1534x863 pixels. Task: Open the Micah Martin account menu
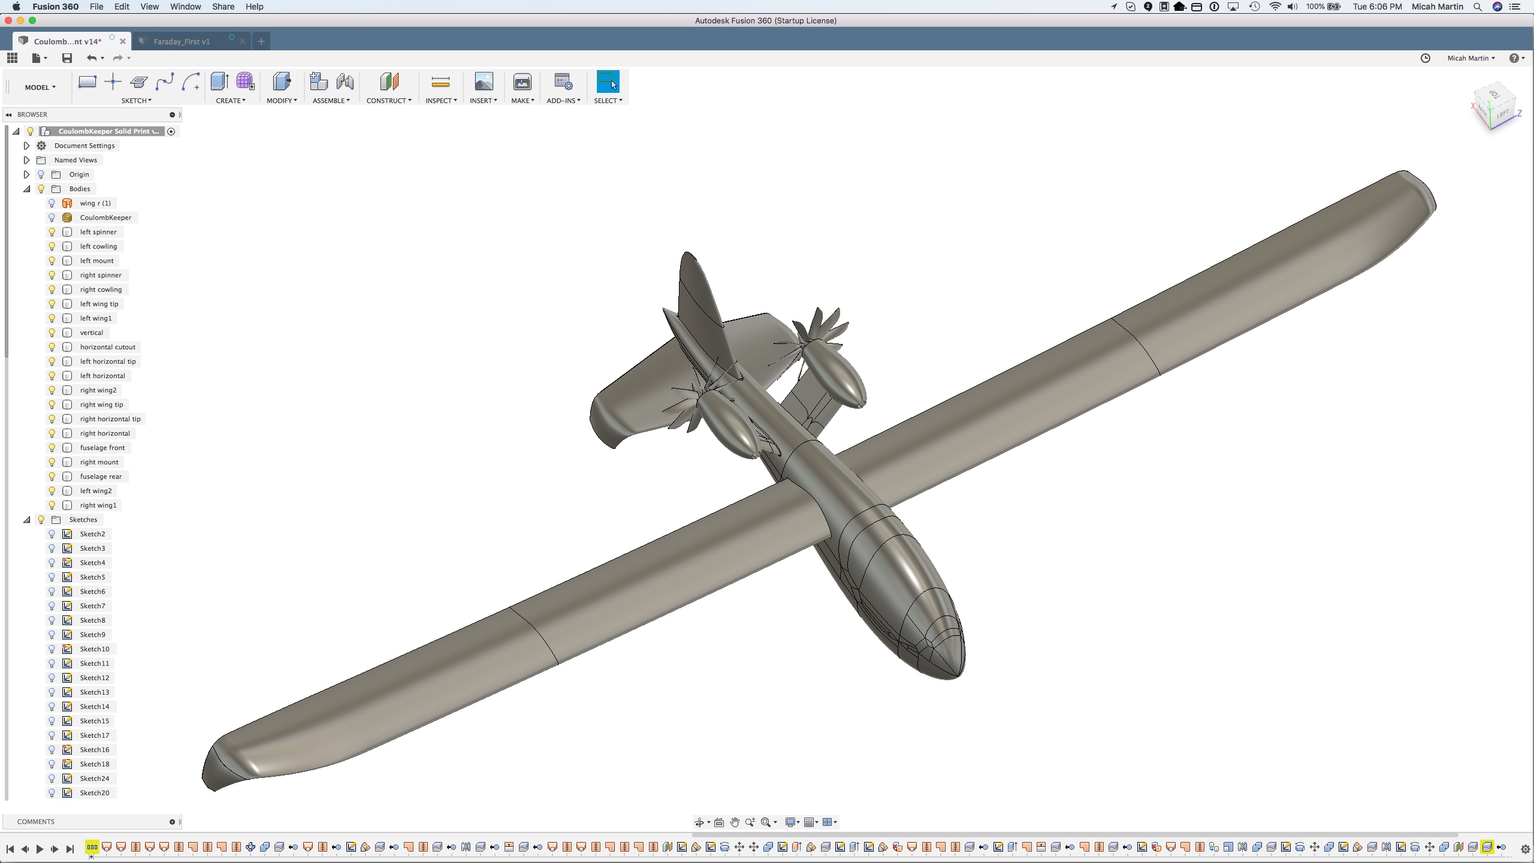point(1471,58)
